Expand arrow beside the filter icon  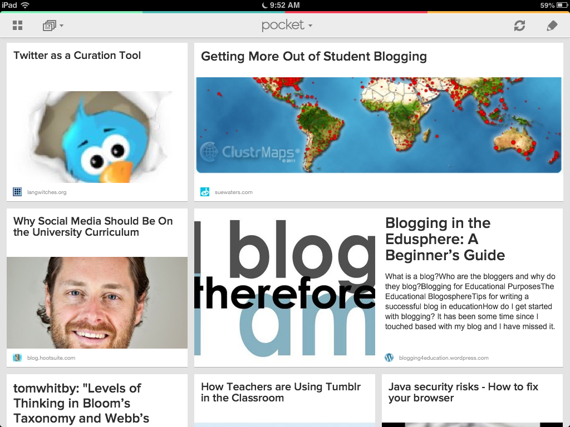point(61,26)
